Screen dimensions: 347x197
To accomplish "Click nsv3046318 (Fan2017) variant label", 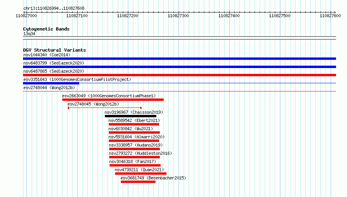I will pos(133,161).
